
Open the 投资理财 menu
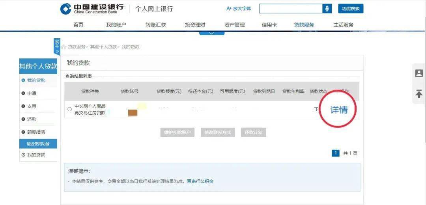(195, 25)
